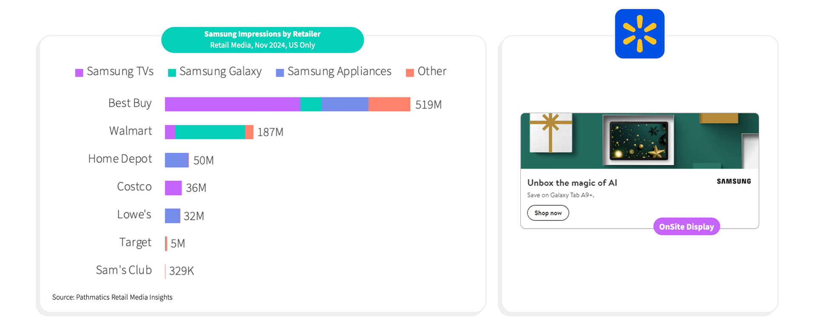Image resolution: width=817 pixels, height=330 pixels.
Task: Click the 'Best Buy' row label
Action: tap(130, 103)
